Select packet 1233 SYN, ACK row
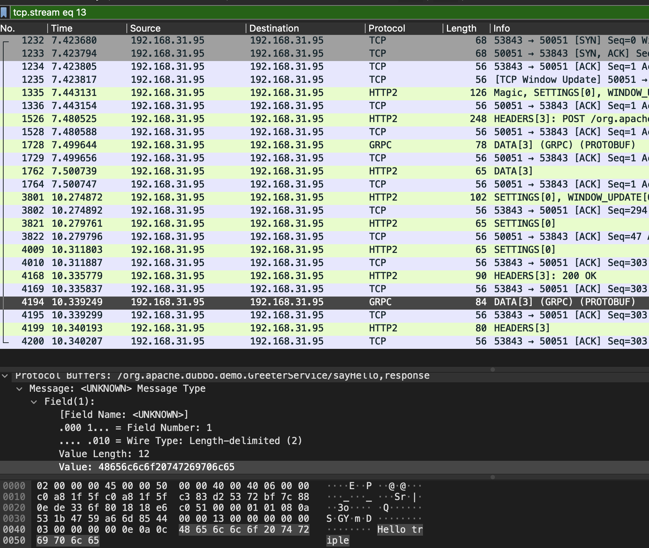This screenshot has height=548, width=649. [324, 53]
